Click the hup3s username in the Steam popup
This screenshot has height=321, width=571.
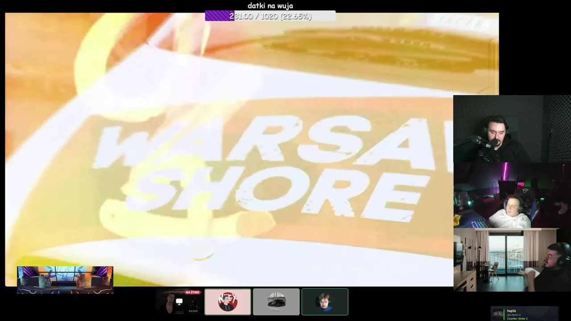coord(511,311)
